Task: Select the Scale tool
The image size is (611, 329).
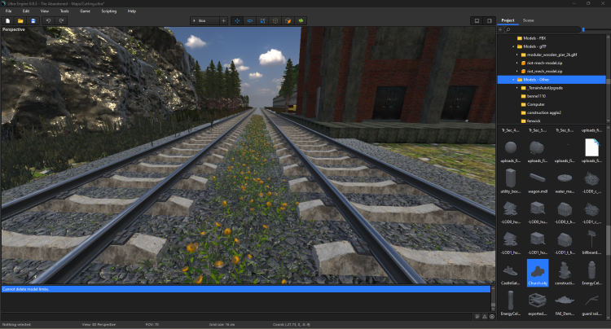Action: tap(262, 20)
